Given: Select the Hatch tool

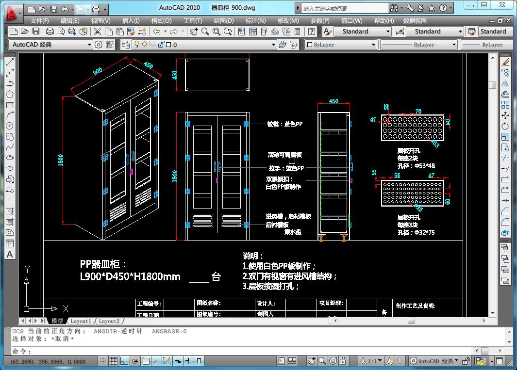Looking at the screenshot, I should tap(10, 211).
